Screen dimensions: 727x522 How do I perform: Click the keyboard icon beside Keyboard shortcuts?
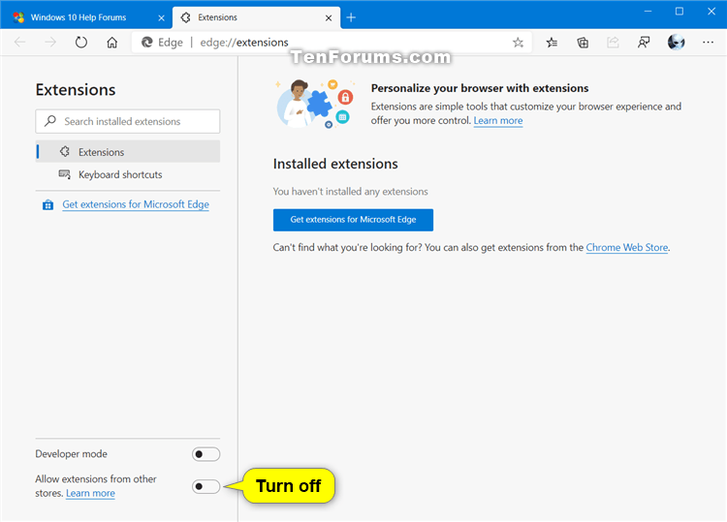[64, 174]
